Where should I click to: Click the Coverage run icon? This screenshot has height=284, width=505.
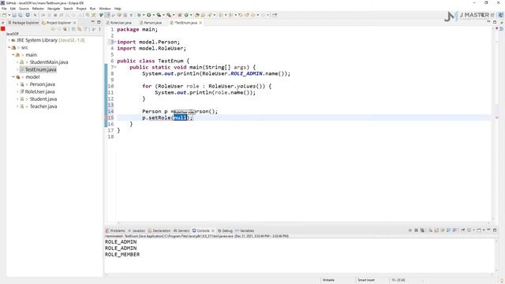click(x=159, y=15)
